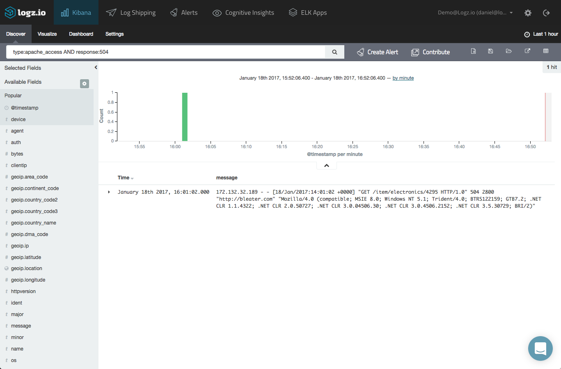Select name field
561x369 pixels.
pyautogui.click(x=17, y=349)
